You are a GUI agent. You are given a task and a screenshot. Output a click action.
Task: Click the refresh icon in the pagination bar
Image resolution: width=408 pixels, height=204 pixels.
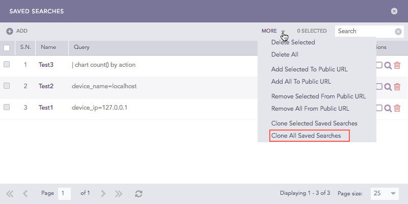138,194
